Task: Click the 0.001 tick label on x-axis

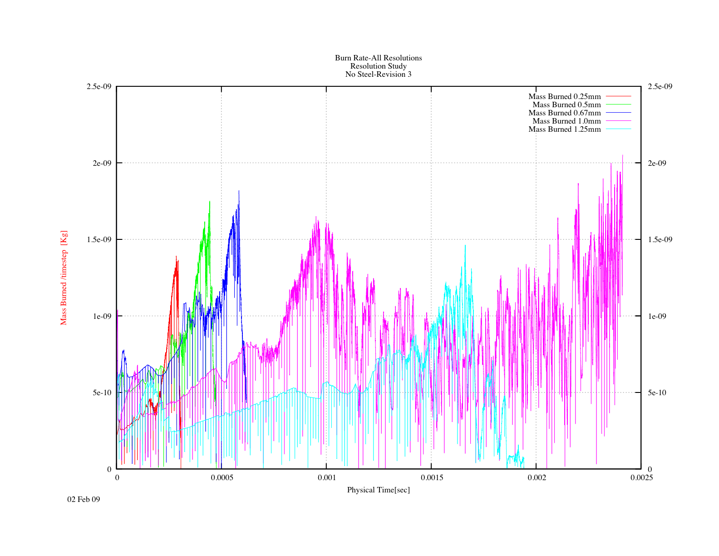Action: 326,477
